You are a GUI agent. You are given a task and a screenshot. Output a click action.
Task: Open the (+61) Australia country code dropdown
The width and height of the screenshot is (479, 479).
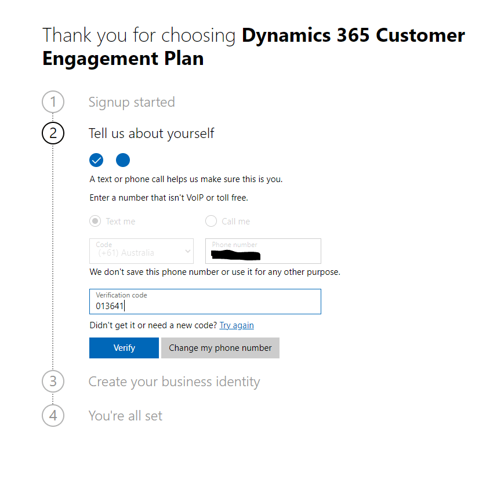(141, 251)
